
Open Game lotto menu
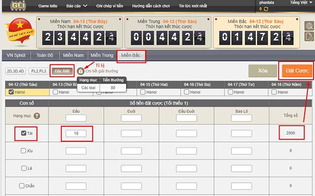[48, 6]
